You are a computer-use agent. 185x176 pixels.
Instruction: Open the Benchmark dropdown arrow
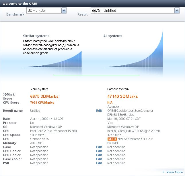64,10
